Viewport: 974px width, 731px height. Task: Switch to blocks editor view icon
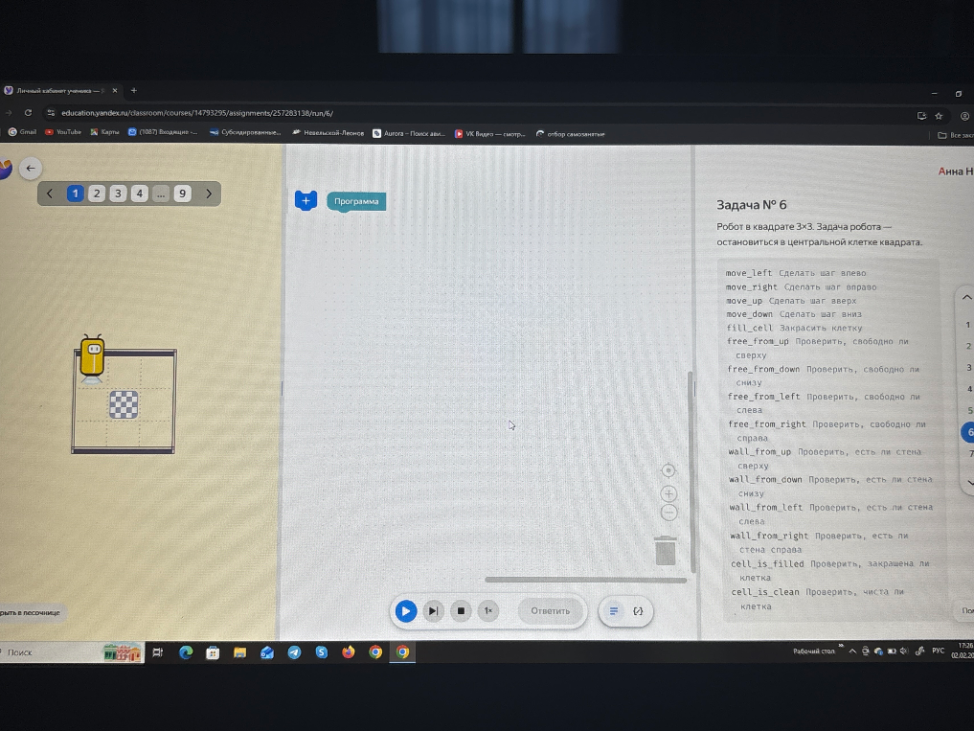(x=614, y=611)
